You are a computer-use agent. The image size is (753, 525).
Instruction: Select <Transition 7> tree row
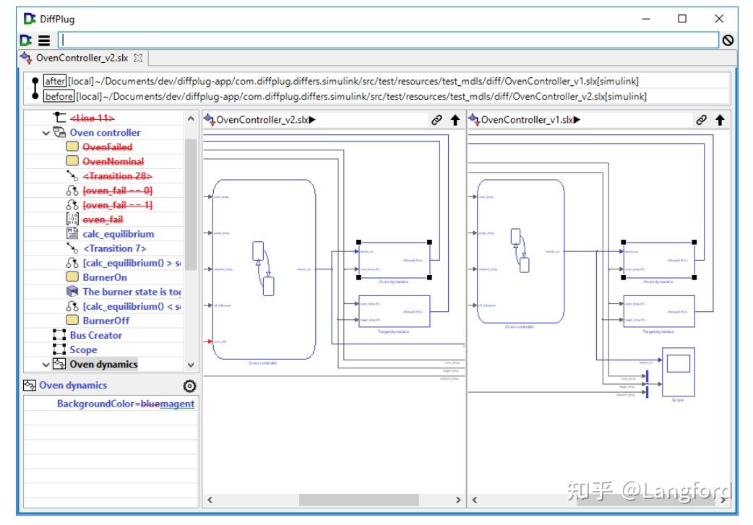114,248
